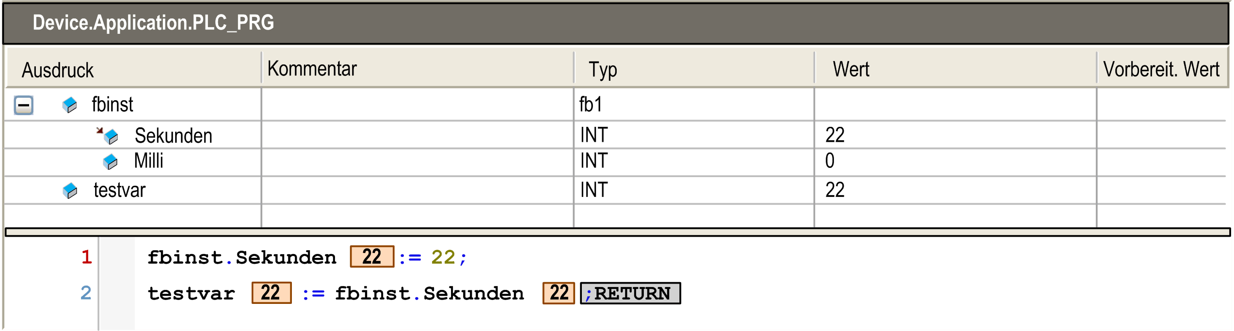Click the Vorbereit. Wert column header
The height and width of the screenshot is (331, 1234).
[x=1161, y=70]
